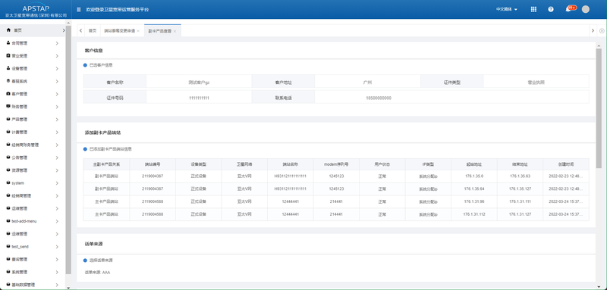Open the 合同管理 menu label
This screenshot has height=290, width=607.
tap(20, 43)
